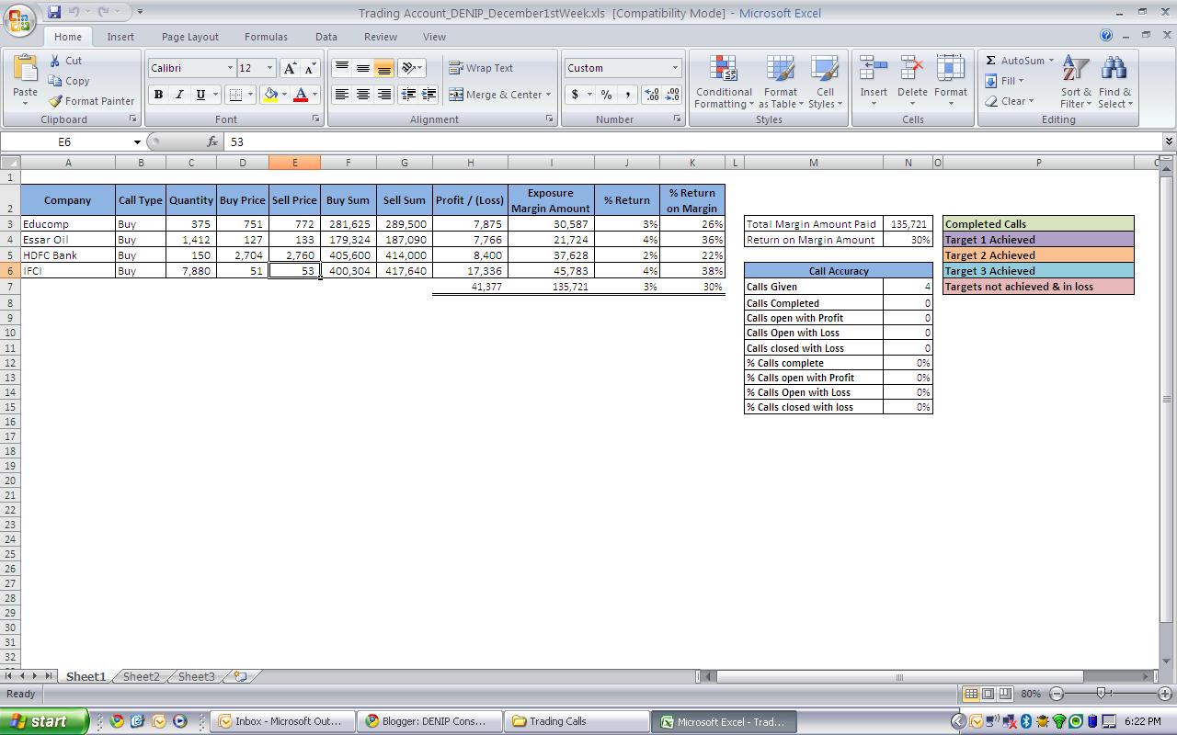Expand AutoSum dropdown arrow
The height and width of the screenshot is (735, 1177).
1051,61
